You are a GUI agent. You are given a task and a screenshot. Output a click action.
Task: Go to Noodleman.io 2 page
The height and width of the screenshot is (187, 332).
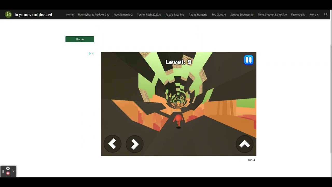click(x=123, y=15)
